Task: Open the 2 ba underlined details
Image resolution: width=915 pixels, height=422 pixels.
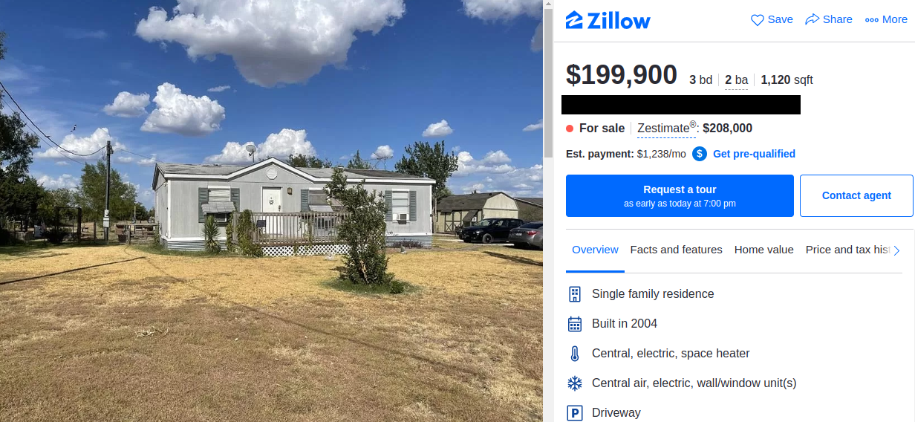Action: click(736, 80)
